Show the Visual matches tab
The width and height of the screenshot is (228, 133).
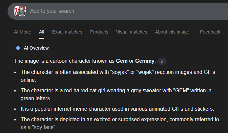point(132,32)
